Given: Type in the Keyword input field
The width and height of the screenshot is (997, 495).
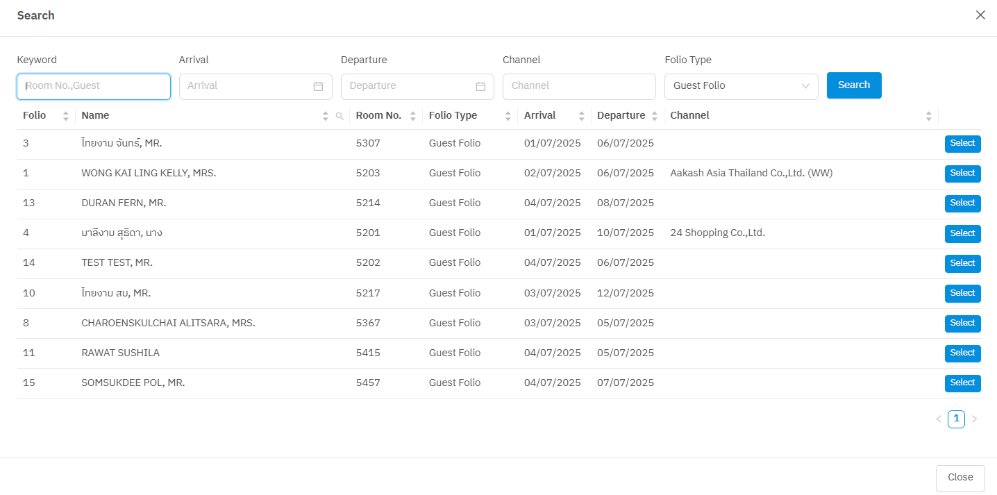Looking at the screenshot, I should click(x=94, y=87).
